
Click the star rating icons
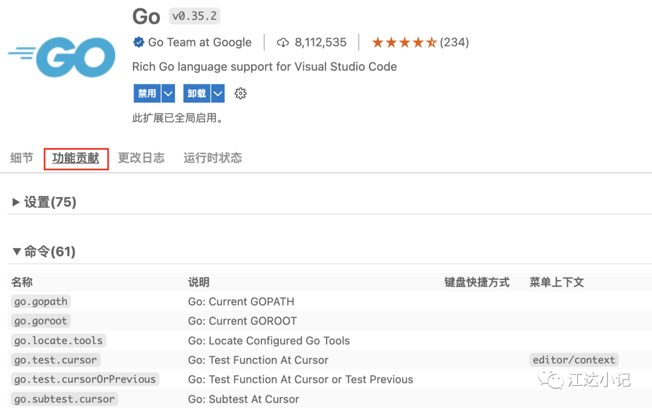pos(404,42)
